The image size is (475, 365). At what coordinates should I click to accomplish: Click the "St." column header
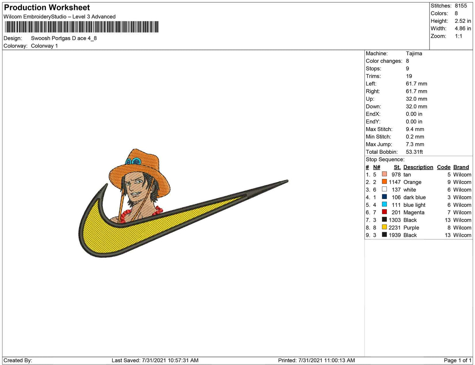point(397,167)
